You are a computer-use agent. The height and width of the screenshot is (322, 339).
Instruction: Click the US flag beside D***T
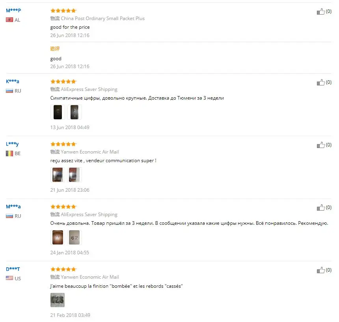pos(9,278)
